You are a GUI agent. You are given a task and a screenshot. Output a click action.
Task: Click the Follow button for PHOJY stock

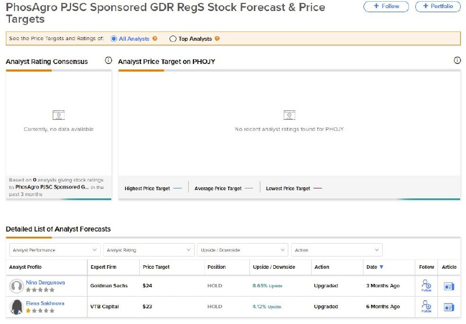pyautogui.click(x=386, y=6)
